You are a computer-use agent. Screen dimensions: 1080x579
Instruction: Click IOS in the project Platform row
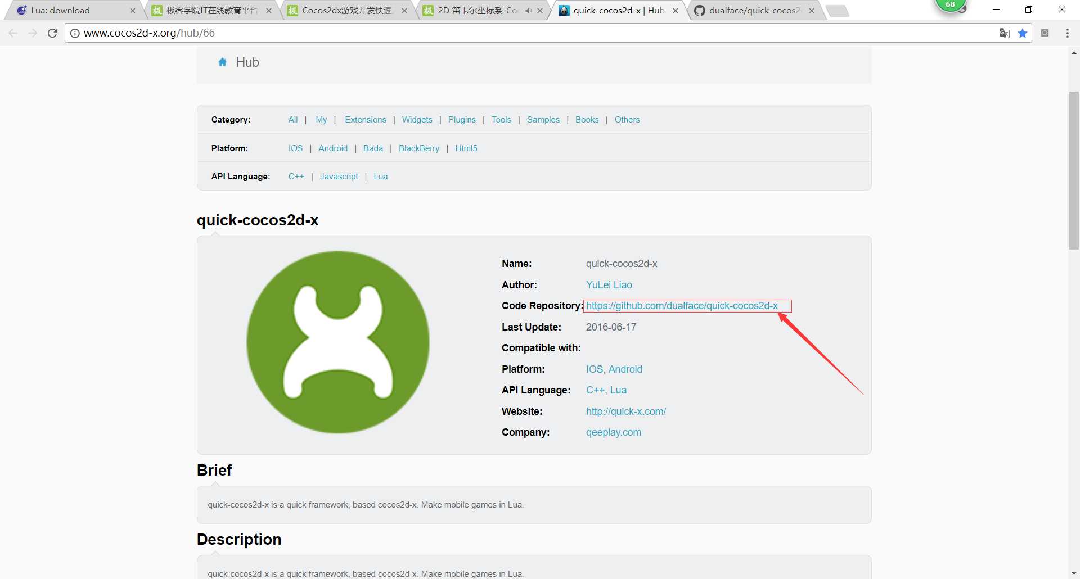[x=595, y=369]
